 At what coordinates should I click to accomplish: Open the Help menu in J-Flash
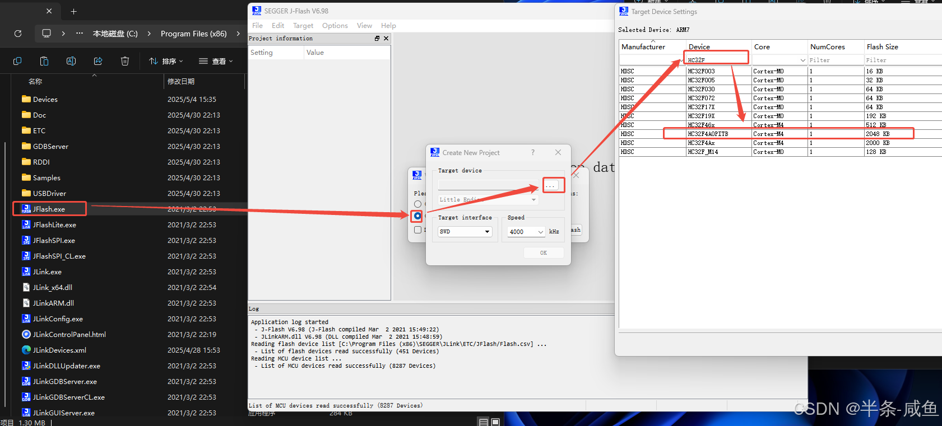pyautogui.click(x=388, y=26)
